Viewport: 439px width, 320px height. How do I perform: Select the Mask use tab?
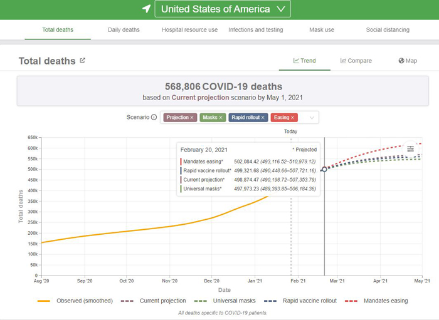(322, 30)
